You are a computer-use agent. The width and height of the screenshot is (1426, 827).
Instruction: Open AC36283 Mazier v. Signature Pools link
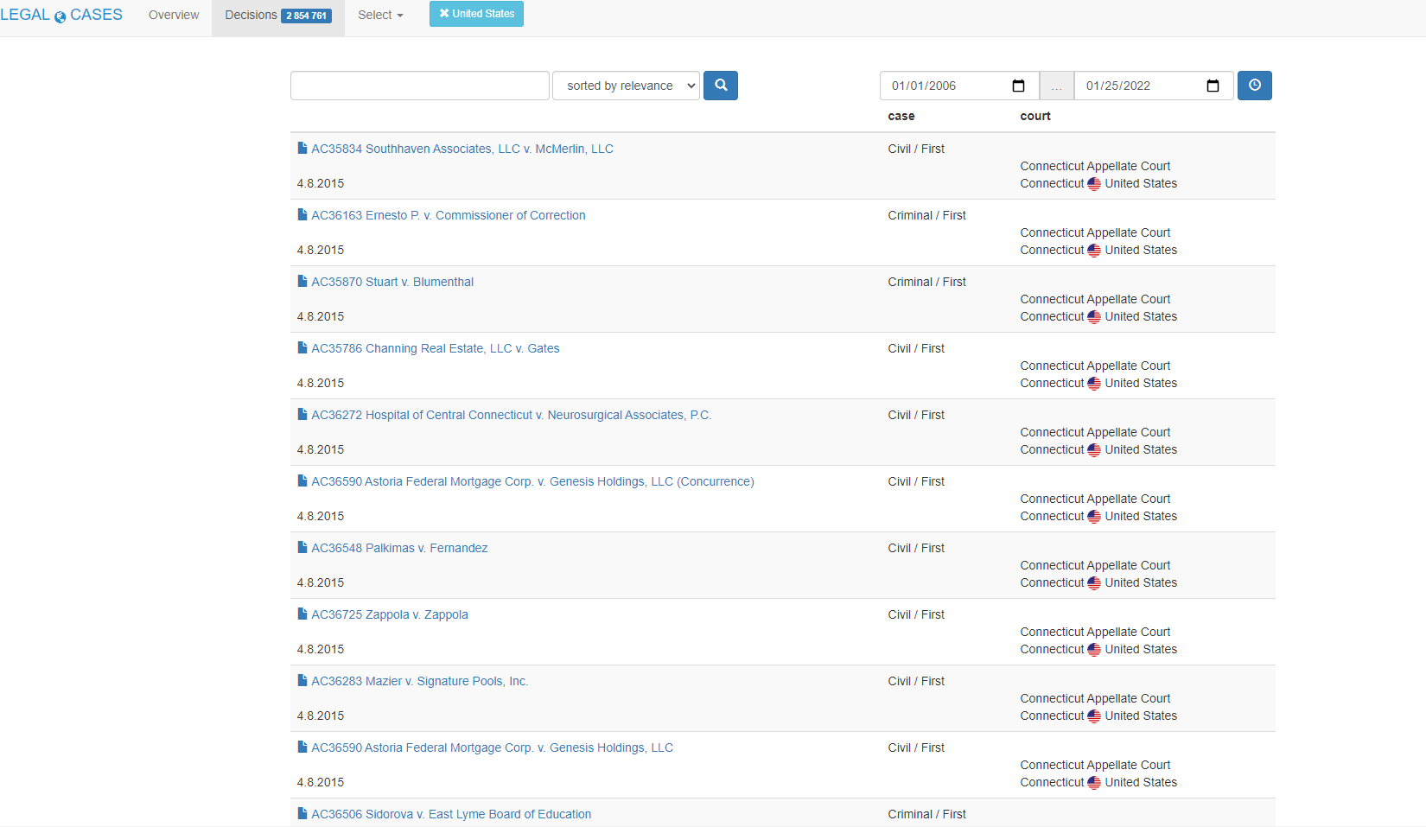click(x=420, y=681)
